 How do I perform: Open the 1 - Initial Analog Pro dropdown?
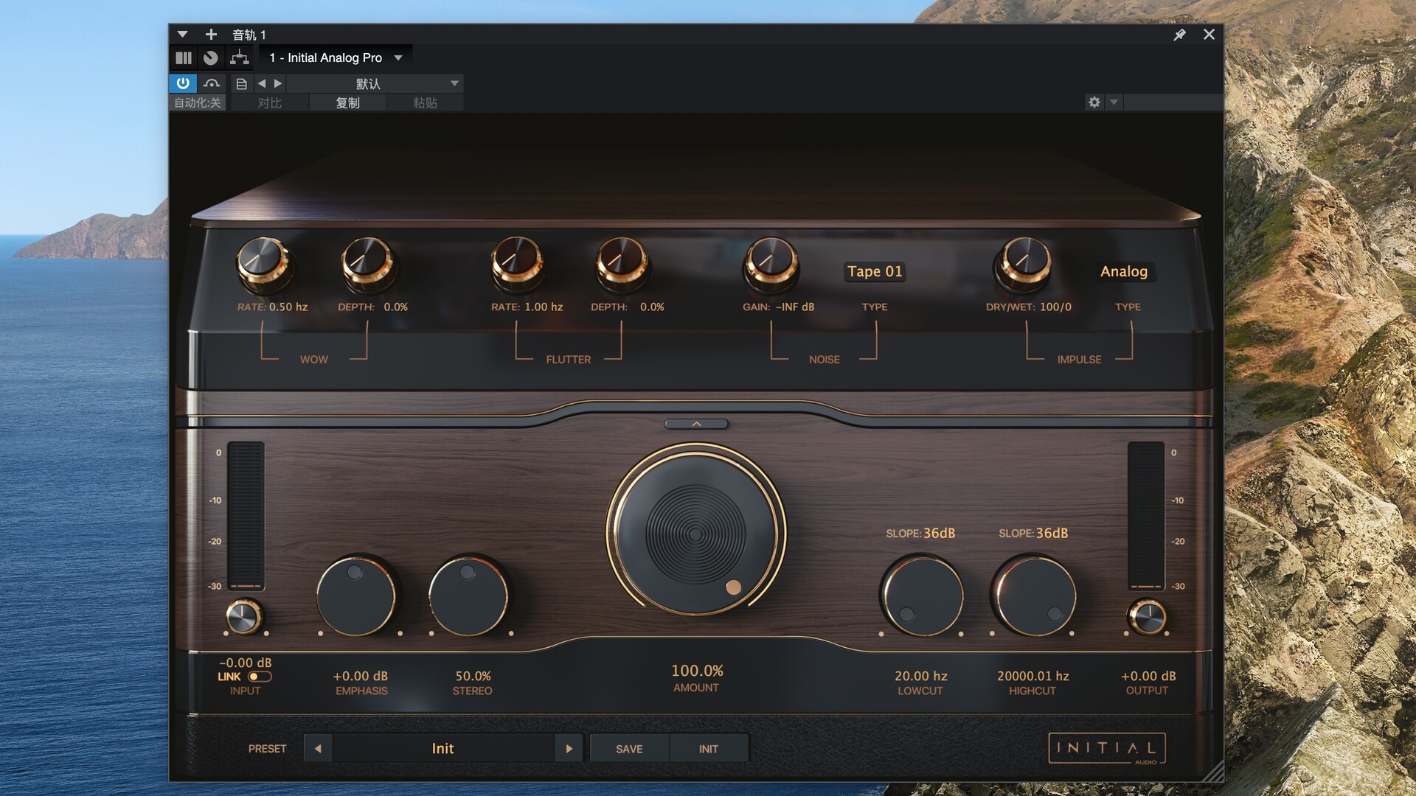[336, 57]
